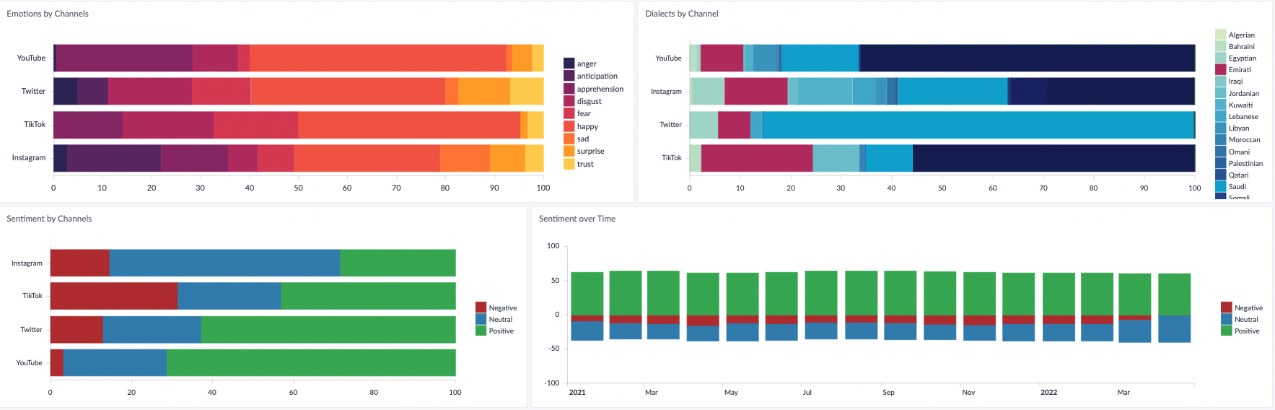Click Instagram's blue neutral segment in Sentiment chart
The height and width of the screenshot is (410, 1275).
click(x=224, y=263)
